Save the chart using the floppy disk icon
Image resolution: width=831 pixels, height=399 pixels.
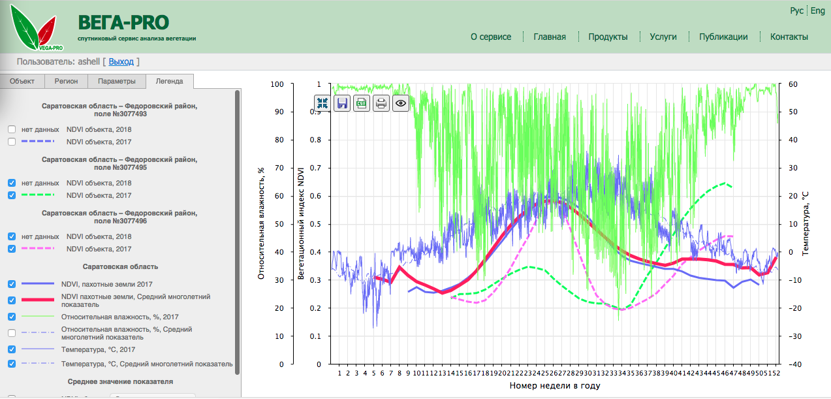[342, 103]
